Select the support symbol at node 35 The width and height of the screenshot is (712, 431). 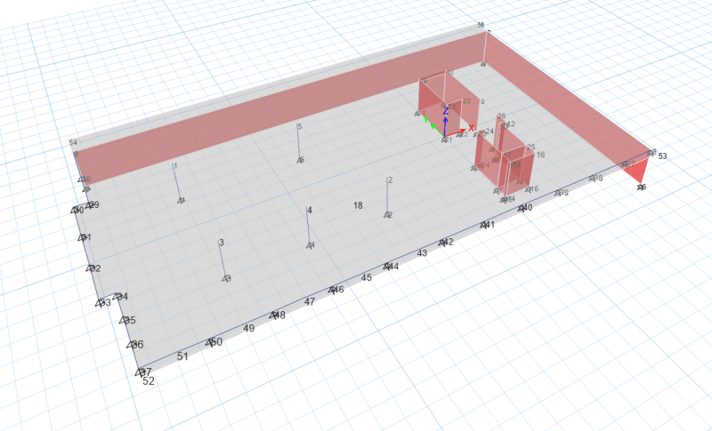pos(124,320)
